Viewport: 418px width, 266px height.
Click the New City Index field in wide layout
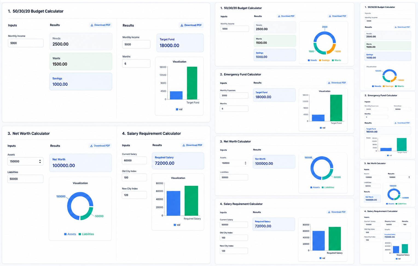[134, 195]
